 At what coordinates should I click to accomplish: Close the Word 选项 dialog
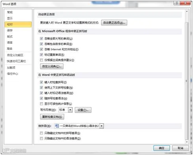click(185, 3)
